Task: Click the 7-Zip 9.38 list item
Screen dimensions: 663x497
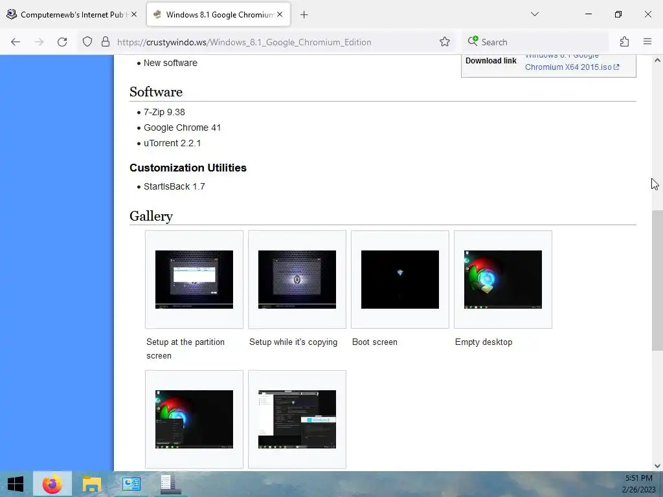Action: click(x=164, y=112)
